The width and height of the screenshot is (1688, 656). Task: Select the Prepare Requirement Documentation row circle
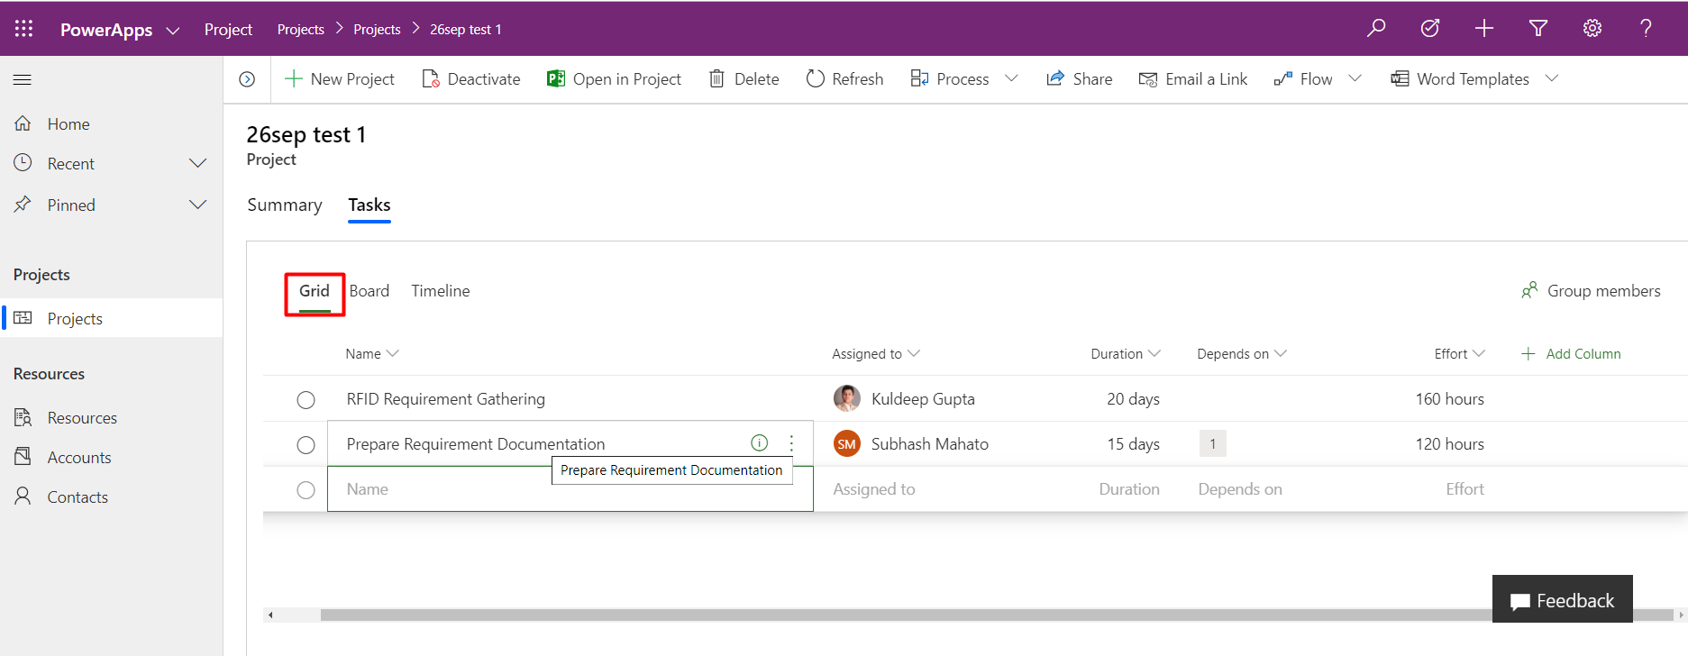coord(306,444)
